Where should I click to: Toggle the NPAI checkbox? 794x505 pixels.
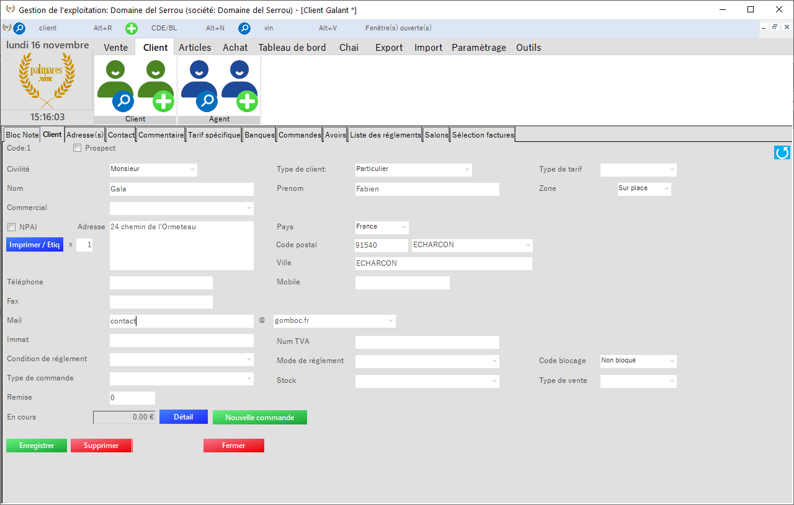[x=11, y=227]
